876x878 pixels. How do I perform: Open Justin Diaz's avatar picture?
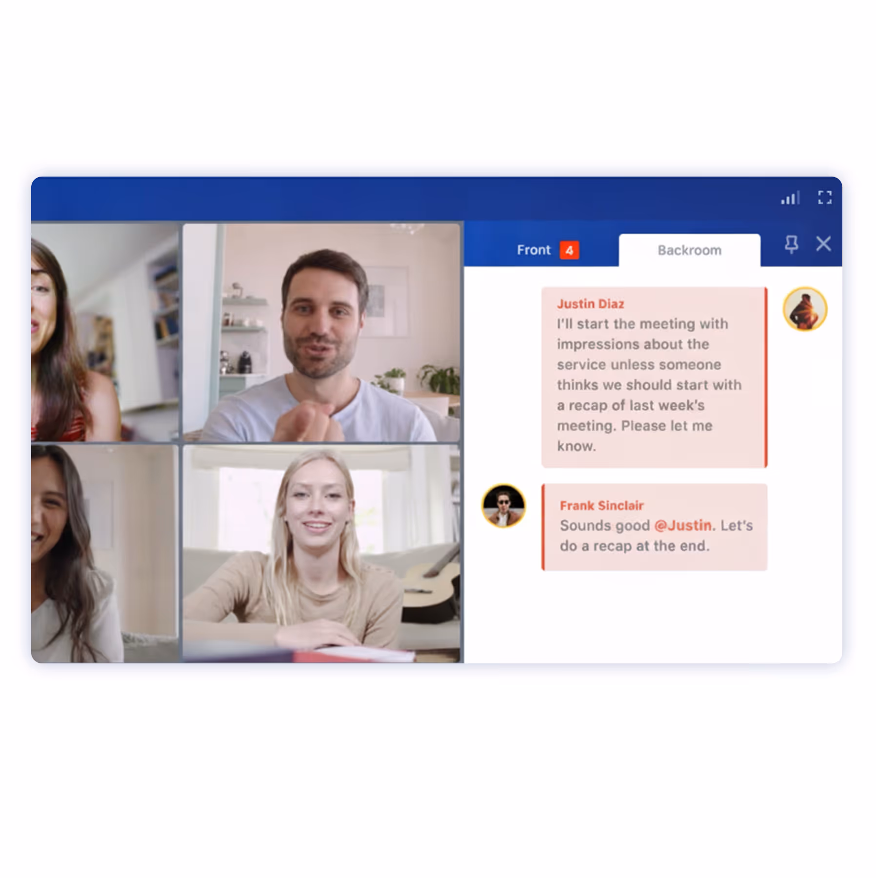pyautogui.click(x=805, y=309)
